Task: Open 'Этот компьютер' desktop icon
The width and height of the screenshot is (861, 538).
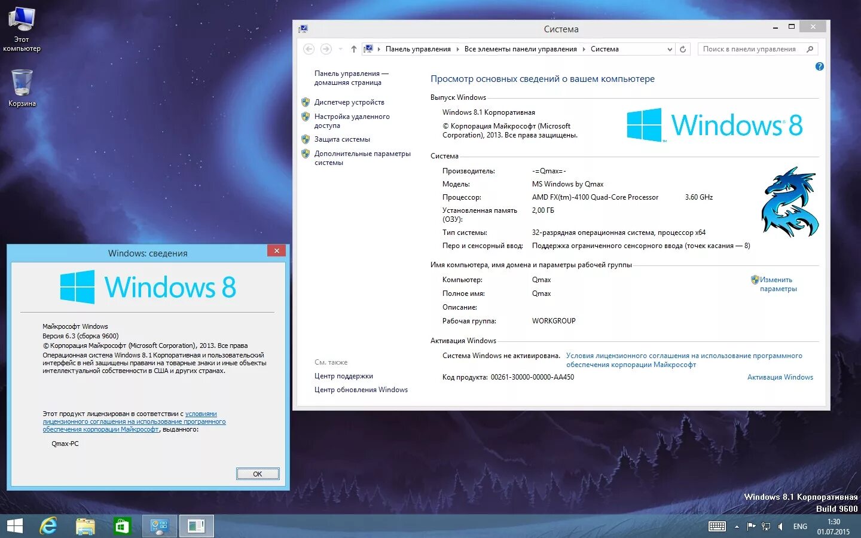Action: (x=22, y=29)
